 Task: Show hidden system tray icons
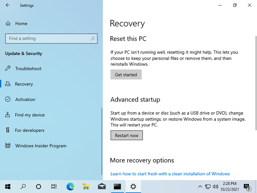tap(200, 187)
